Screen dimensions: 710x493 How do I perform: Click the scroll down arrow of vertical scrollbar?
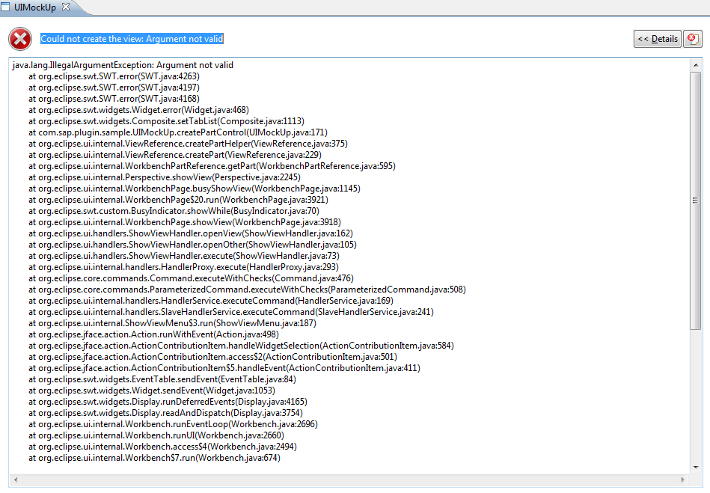[x=696, y=468]
